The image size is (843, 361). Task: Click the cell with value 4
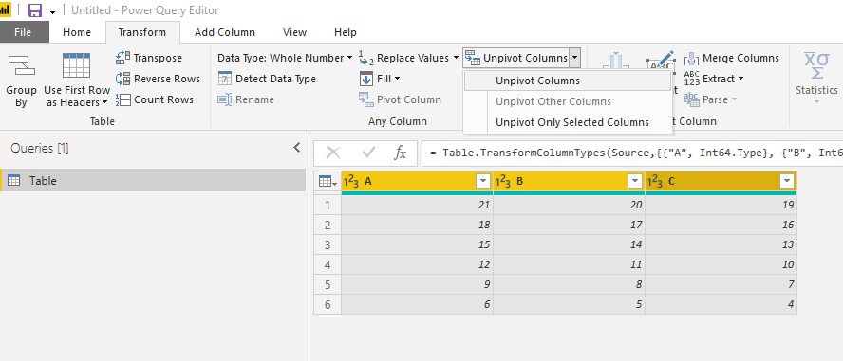coord(721,305)
